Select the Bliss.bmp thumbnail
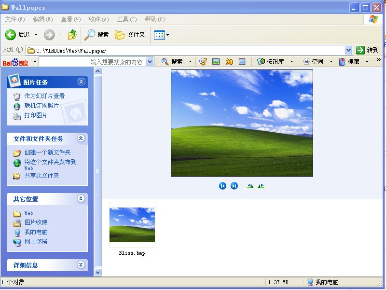Image resolution: width=386 pixels, height=290 pixels. (x=132, y=225)
